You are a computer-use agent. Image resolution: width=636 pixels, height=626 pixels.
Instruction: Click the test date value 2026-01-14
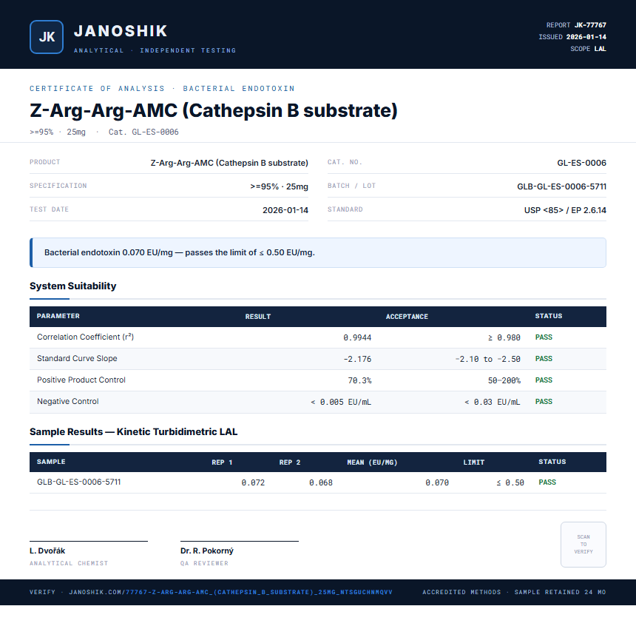(285, 210)
